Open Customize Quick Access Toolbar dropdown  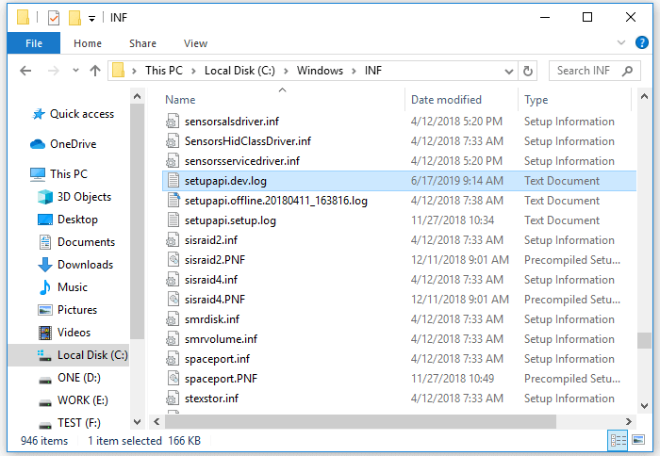click(91, 18)
